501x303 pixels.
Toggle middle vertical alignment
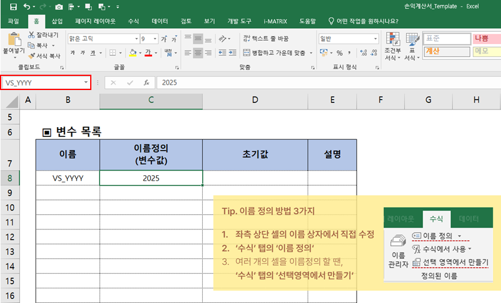pos(198,38)
